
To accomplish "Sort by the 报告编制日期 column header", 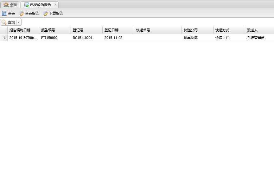I will pos(20,30).
